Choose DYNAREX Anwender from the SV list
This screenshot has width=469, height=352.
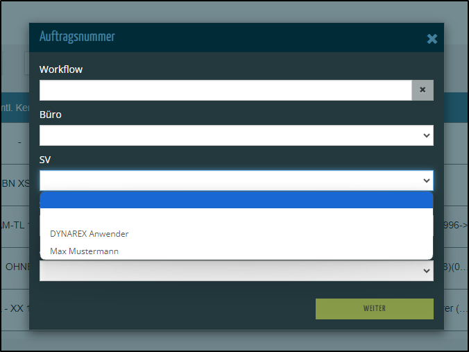coord(89,234)
